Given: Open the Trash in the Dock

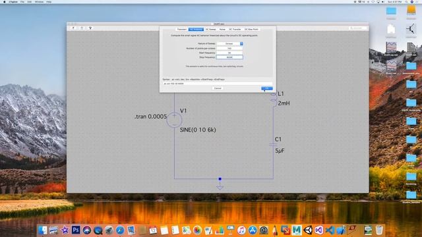Looking at the screenshot, I should tap(379, 230).
